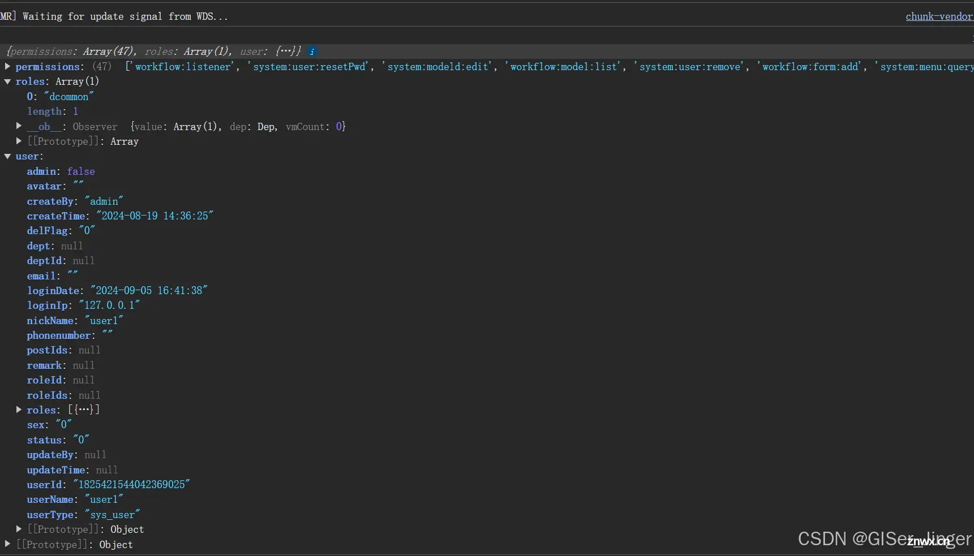Expand the indented [[Prototype]]: Object under user
The width and height of the screenshot is (974, 556).
19,529
